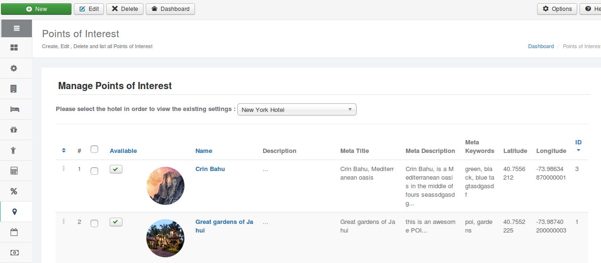
Task: Open the calendar icon in sidebar
Action: tap(14, 232)
